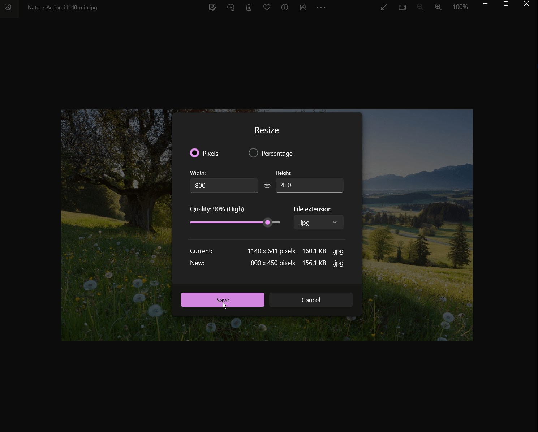Click the Height input field
538x432 pixels.
tap(309, 185)
